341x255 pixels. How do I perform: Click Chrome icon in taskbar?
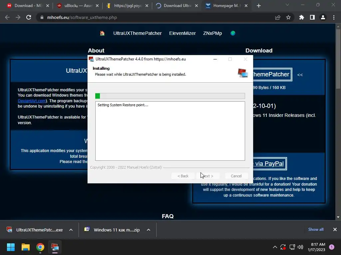point(40,247)
